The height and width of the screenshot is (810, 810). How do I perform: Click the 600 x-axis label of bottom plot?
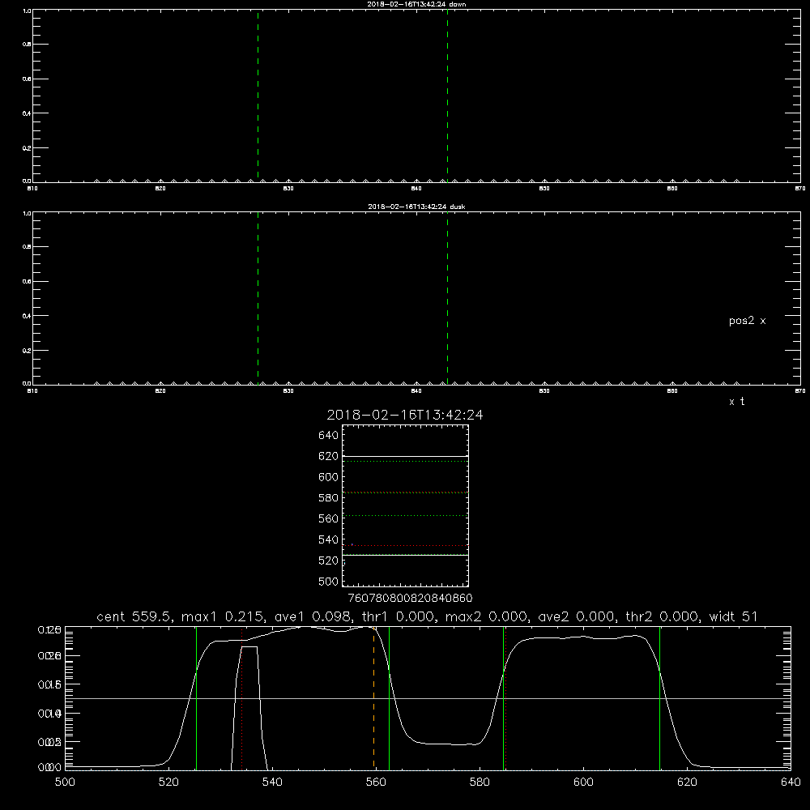pos(584,782)
